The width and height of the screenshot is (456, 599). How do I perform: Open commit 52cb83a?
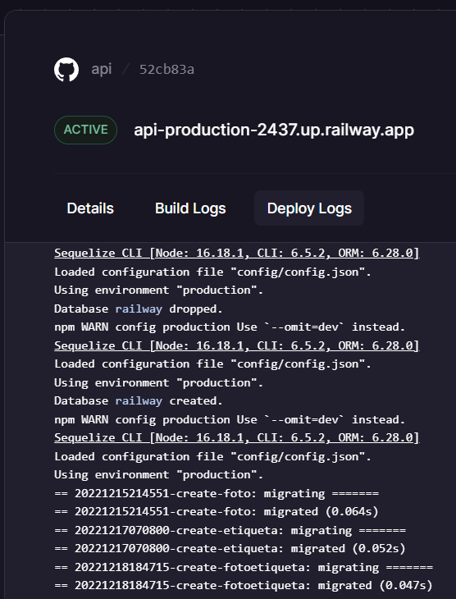tap(166, 70)
